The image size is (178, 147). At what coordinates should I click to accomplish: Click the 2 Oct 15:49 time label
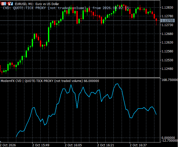coord(41,145)
